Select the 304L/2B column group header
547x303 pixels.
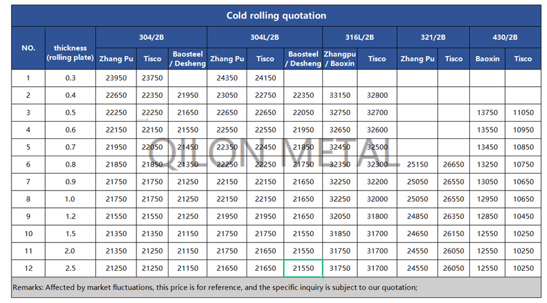[x=264, y=37]
